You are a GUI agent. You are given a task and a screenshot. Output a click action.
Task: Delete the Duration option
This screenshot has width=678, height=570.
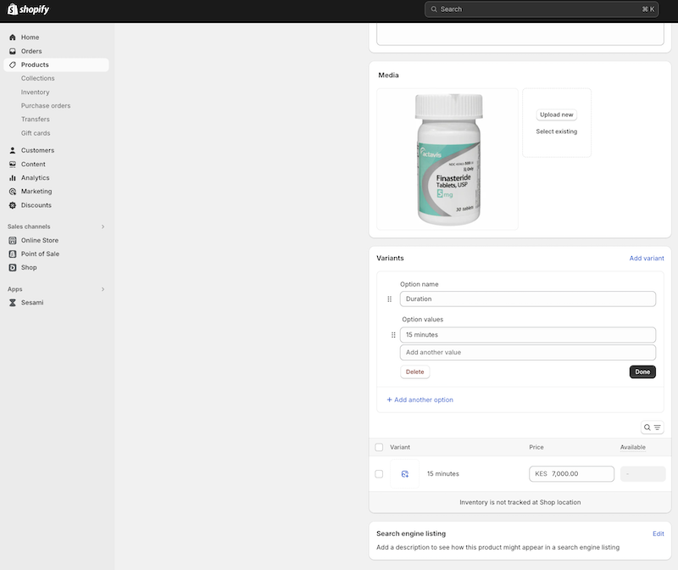414,372
